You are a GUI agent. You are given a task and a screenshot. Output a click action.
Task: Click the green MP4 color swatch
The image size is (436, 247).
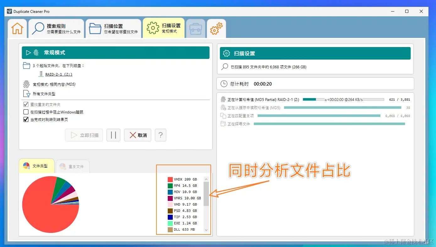170,186
